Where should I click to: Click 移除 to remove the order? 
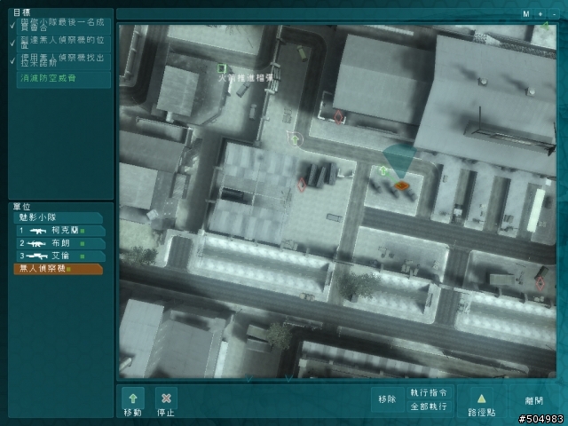tap(387, 399)
